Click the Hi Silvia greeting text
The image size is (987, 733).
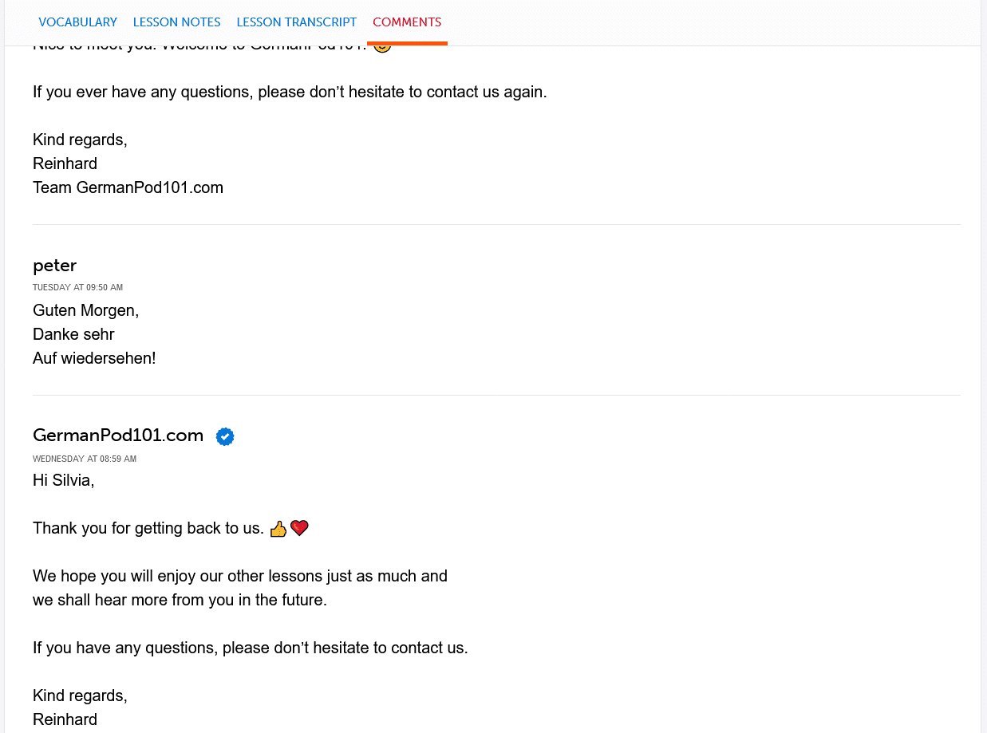[63, 480]
